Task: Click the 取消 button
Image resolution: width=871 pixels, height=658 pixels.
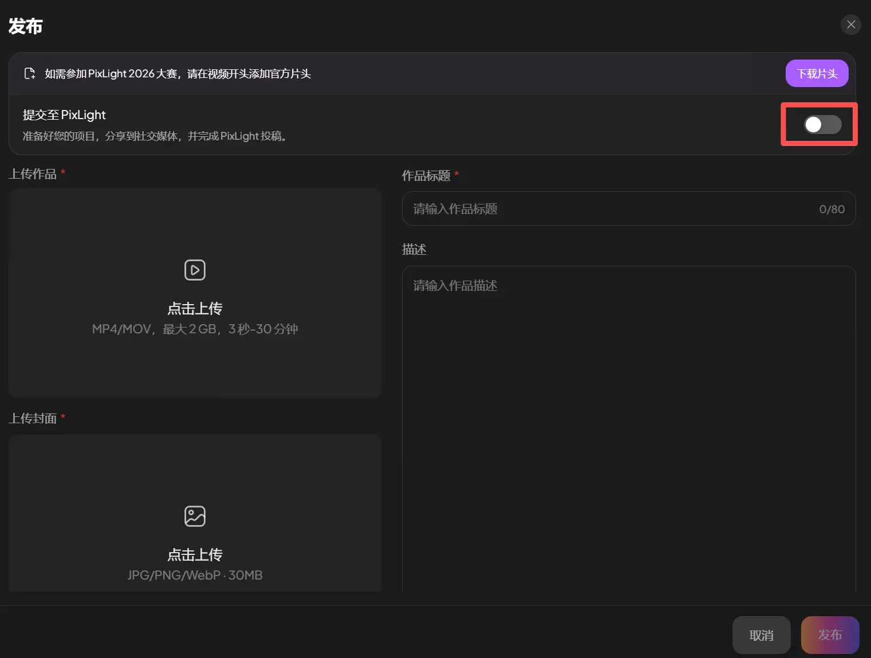Action: coord(761,635)
